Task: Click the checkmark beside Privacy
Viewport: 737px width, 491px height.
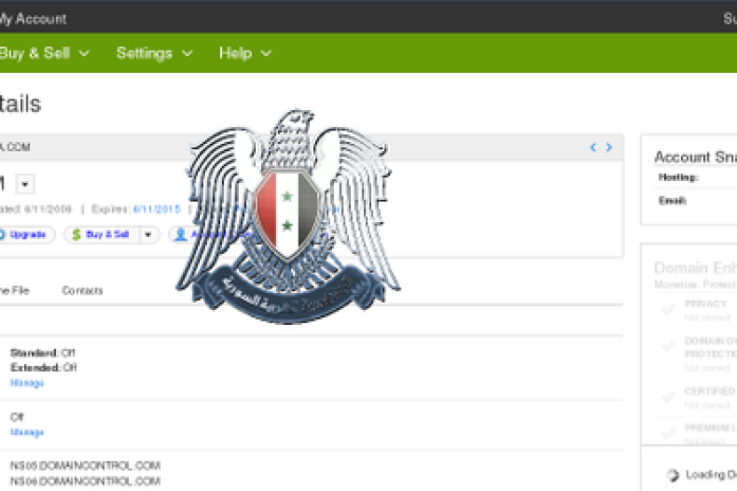Action: point(668,309)
